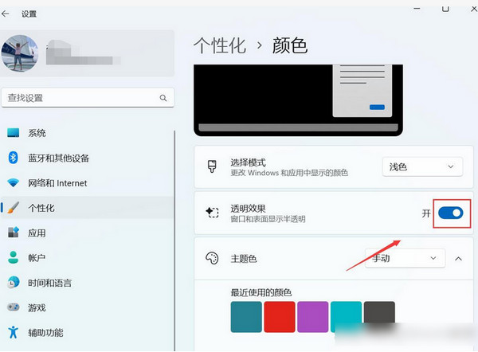Screen dimensions: 478x352
Task: Select the 系统 monitor icon
Action: coord(13,133)
